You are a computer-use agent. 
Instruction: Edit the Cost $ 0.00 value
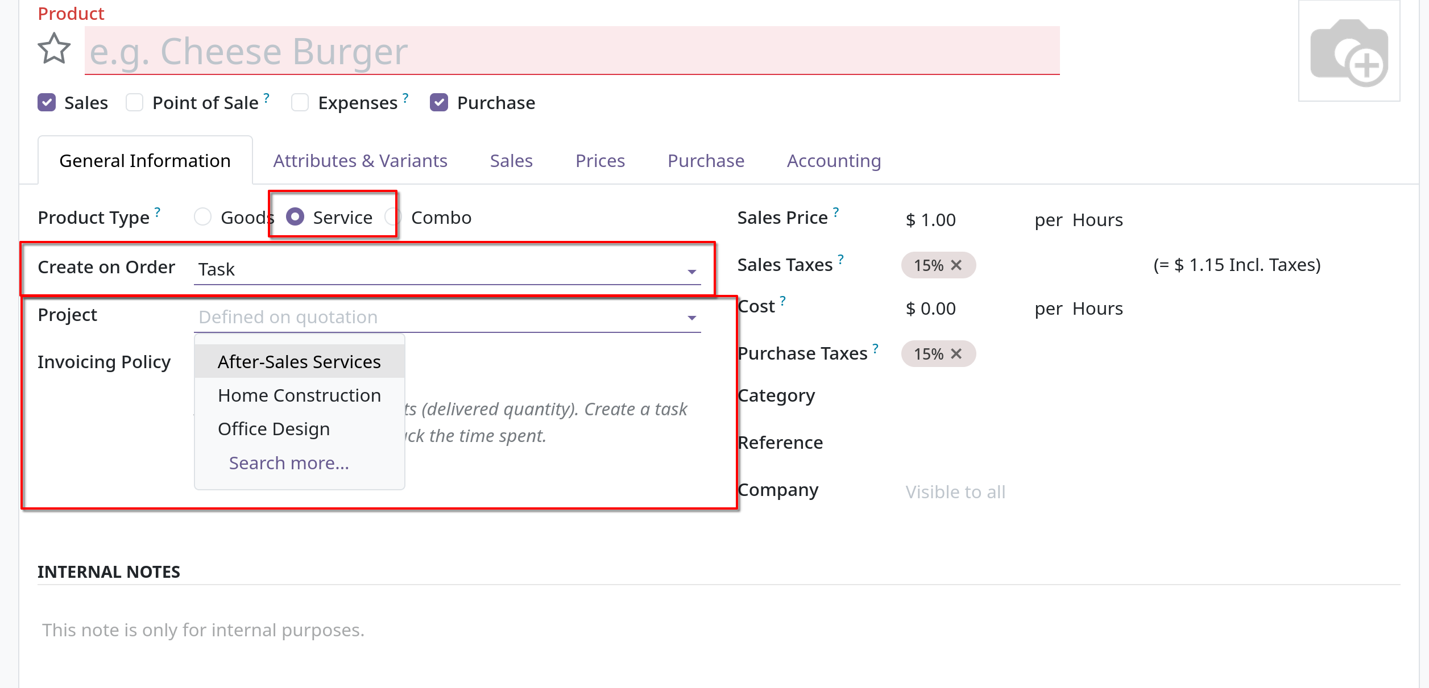click(x=930, y=308)
